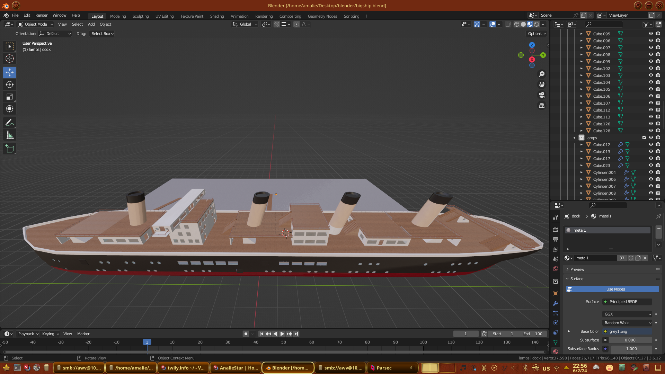665x374 pixels.
Task: Select the Add Cube tool
Action: click(10, 149)
